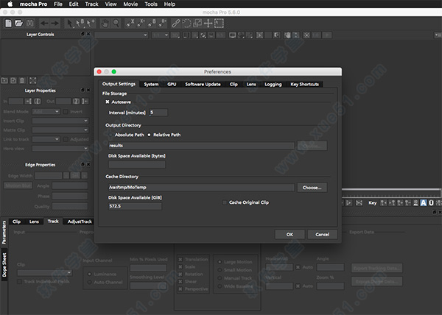Image resolution: width=442 pixels, height=315 pixels.
Task: Select the Pan hand tool
Action: (x=105, y=24)
